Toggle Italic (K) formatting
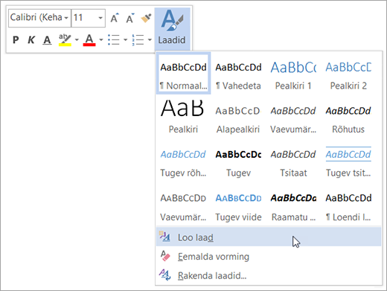 tap(31, 39)
